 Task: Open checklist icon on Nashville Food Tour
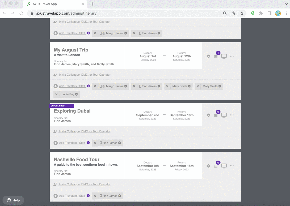pyautogui.click(x=216, y=166)
